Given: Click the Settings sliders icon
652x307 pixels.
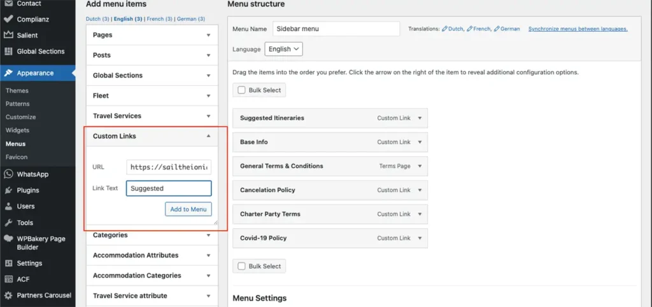Looking at the screenshot, I should (x=8, y=263).
